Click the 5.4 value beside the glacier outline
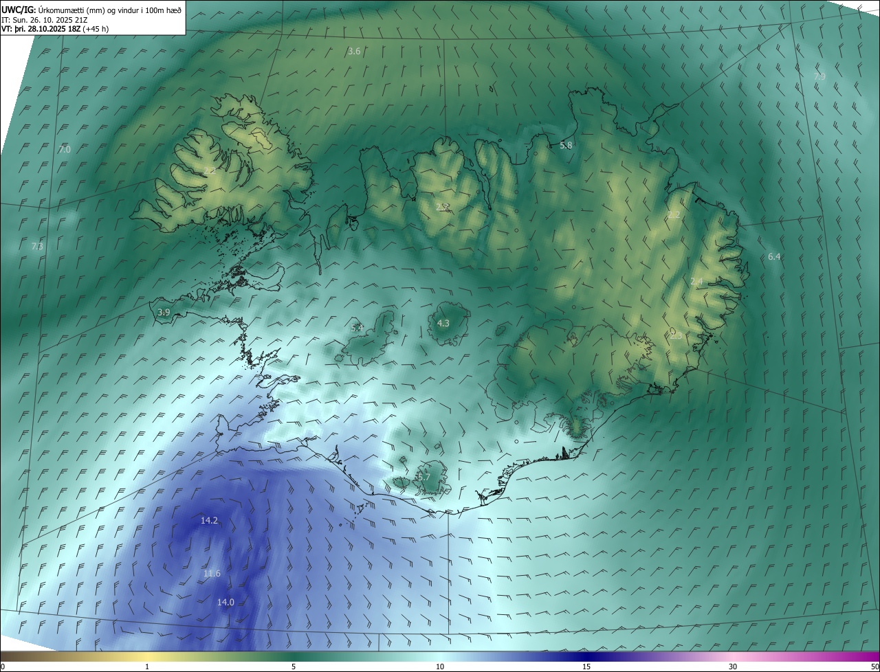This screenshot has height=672, width=880. pos(357,328)
